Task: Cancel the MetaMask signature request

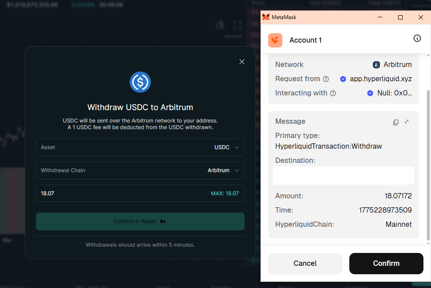Action: (305, 263)
